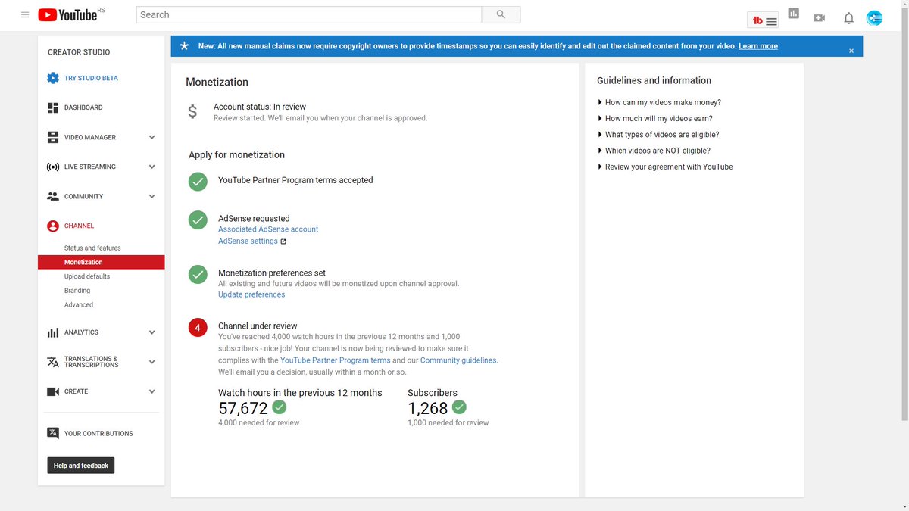Open Advanced channel settings
This screenshot has height=511, width=909.
[x=79, y=305]
